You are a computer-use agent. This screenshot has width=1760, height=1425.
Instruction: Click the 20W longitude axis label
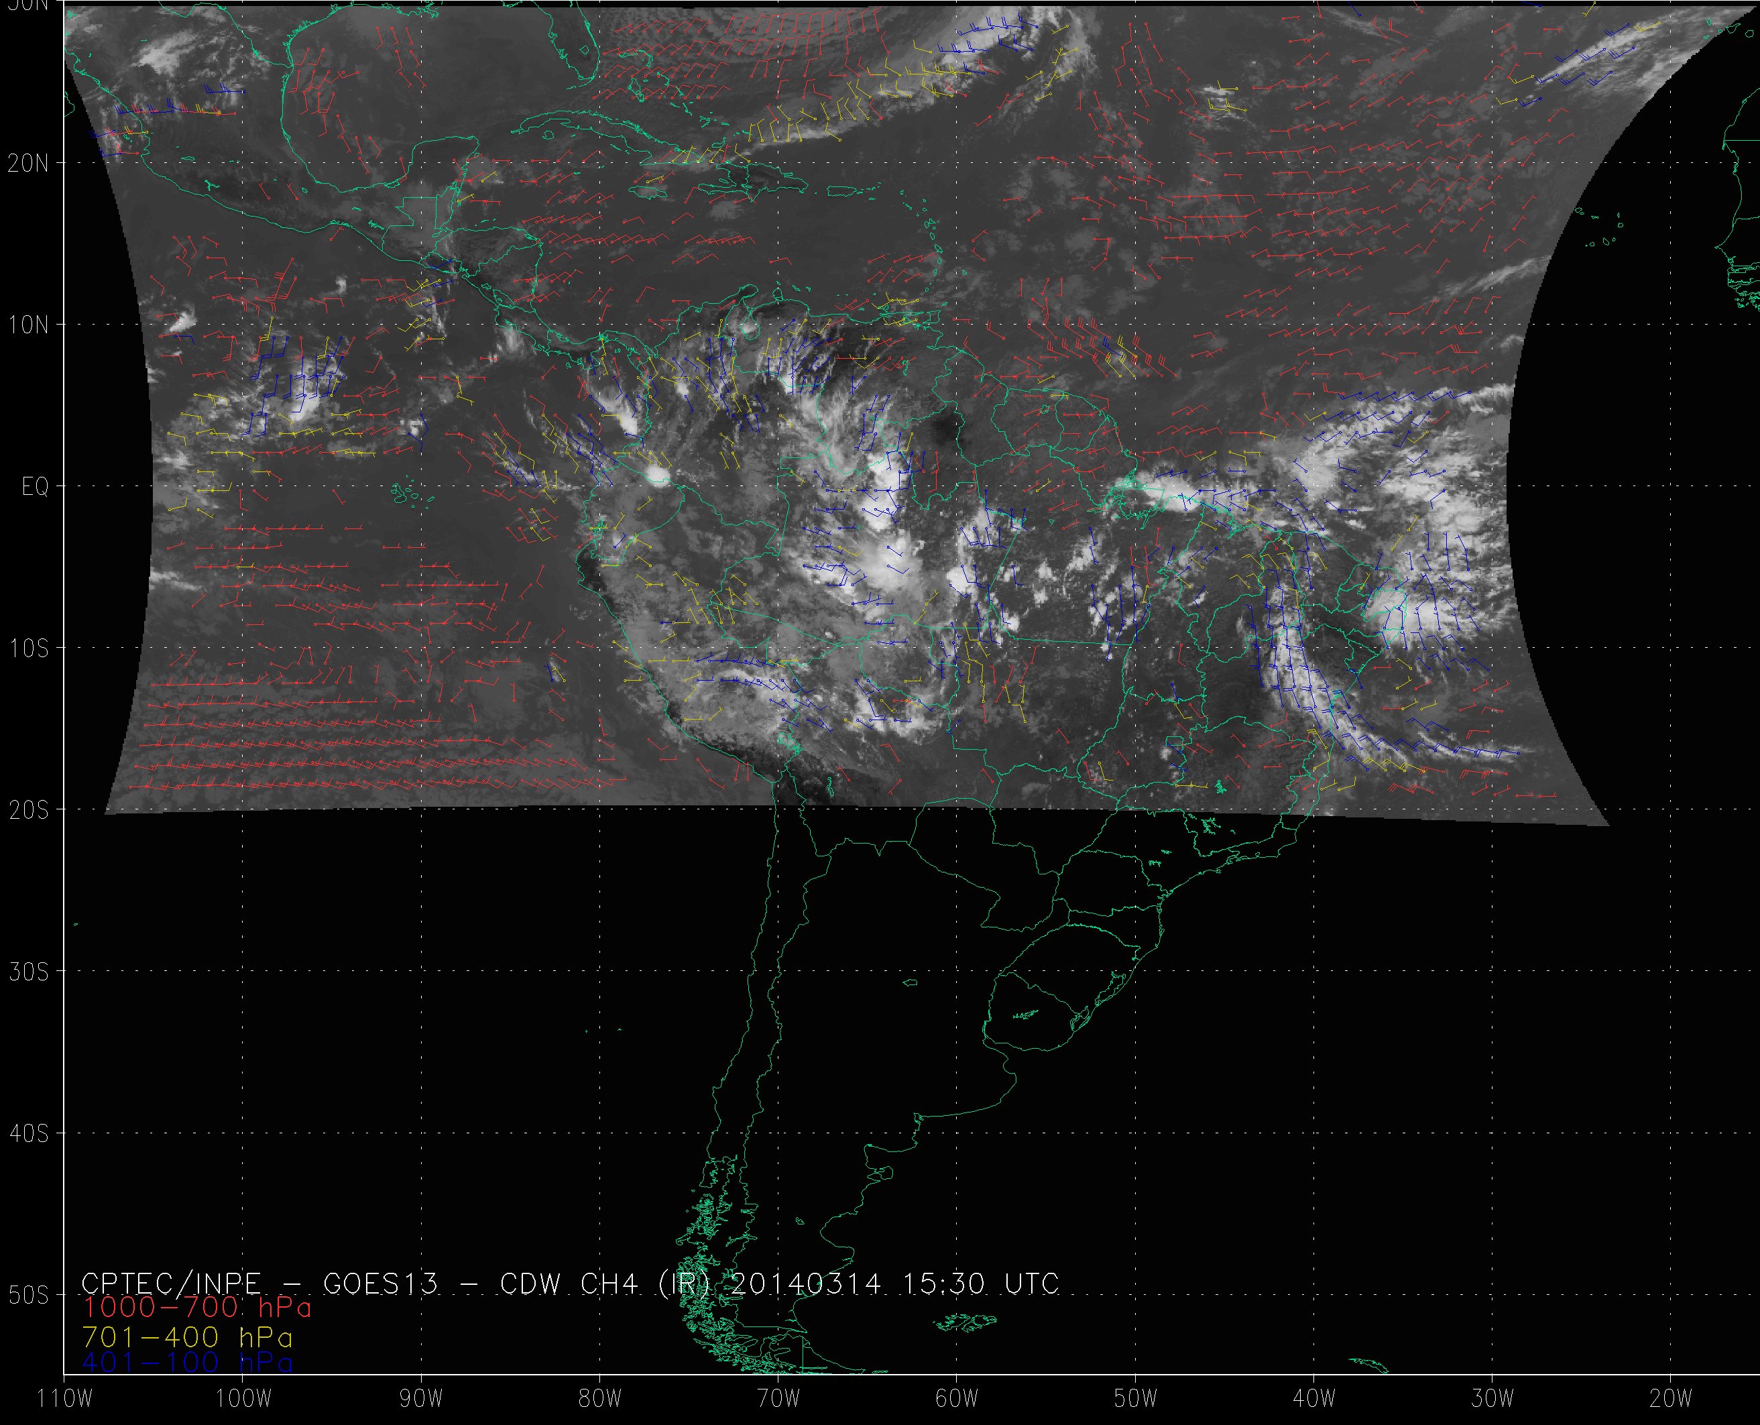click(1671, 1399)
